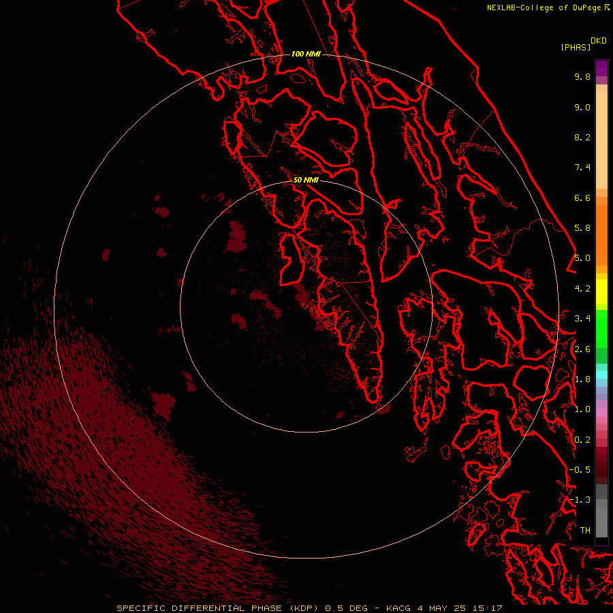
Task: Click the 15:17 timestamp
Action: 489,608
